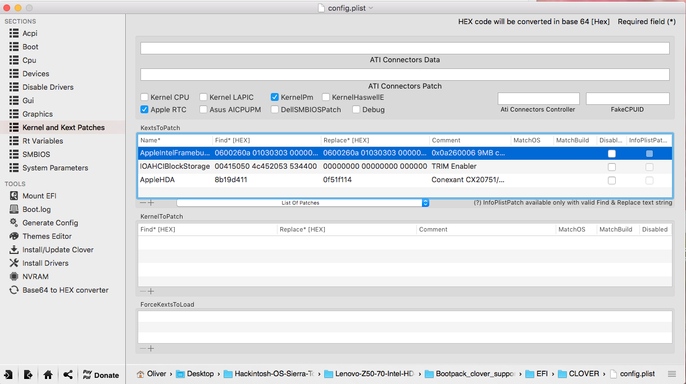Click the export config icon in bottom bar

[28, 374]
